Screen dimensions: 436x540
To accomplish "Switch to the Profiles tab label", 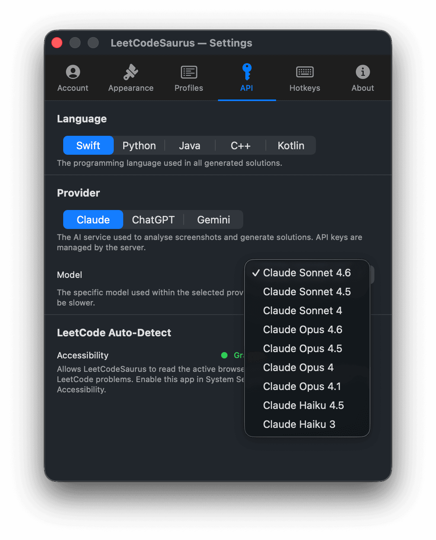I will pyautogui.click(x=189, y=88).
